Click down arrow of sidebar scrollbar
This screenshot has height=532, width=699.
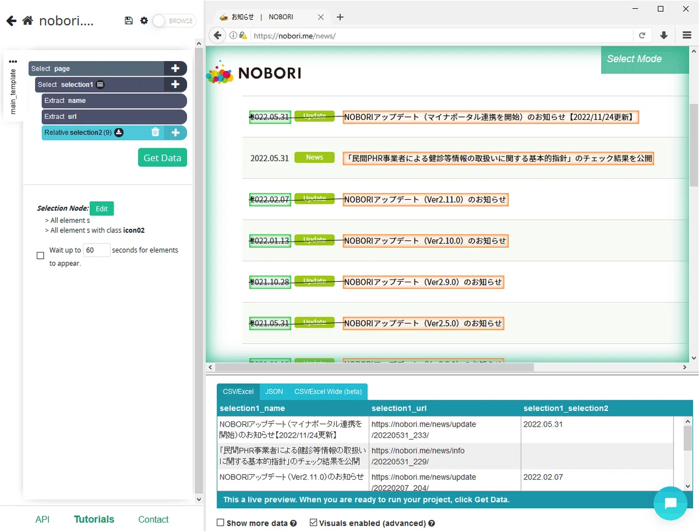click(x=199, y=499)
